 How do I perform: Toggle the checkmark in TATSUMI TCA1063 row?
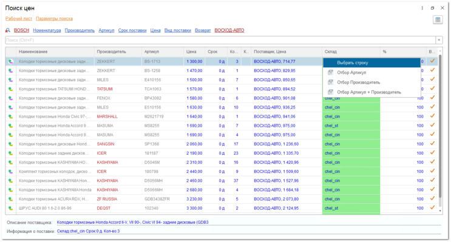pos(432,89)
